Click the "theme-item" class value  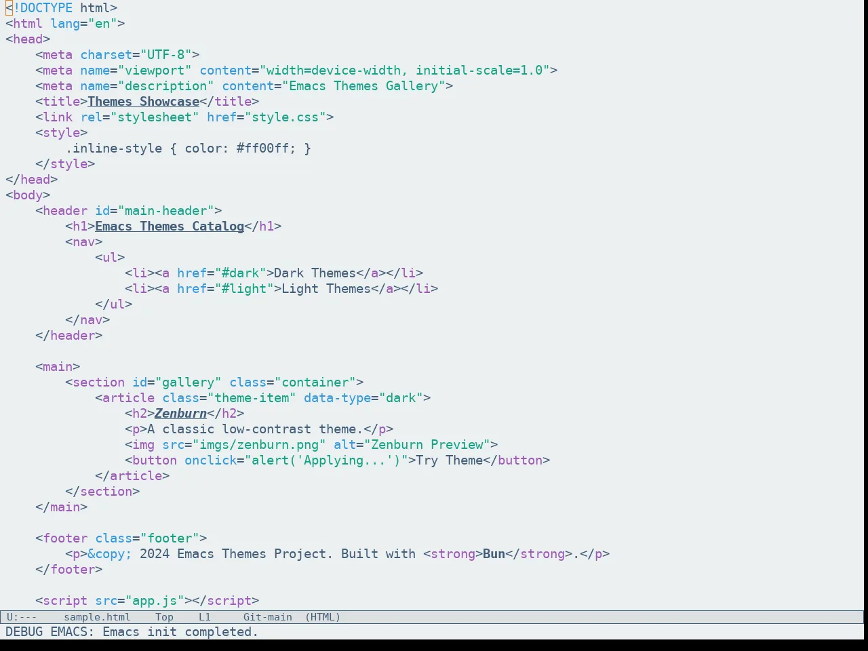point(252,398)
